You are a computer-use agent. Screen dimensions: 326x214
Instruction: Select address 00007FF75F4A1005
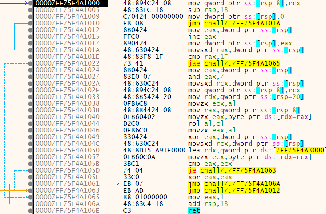click(x=68, y=10)
